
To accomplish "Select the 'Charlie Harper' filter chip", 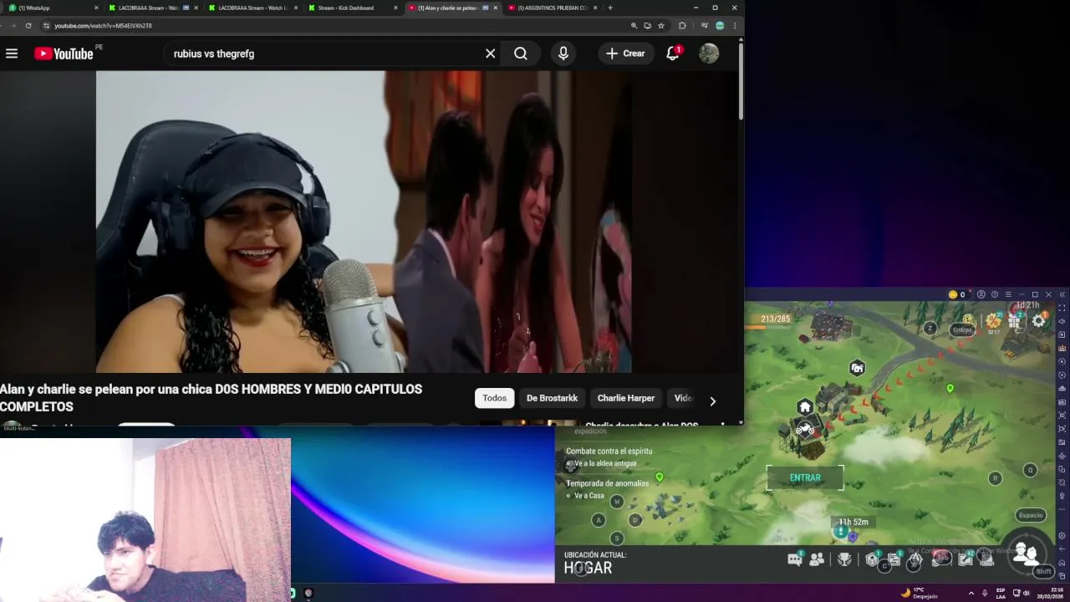I will (625, 398).
